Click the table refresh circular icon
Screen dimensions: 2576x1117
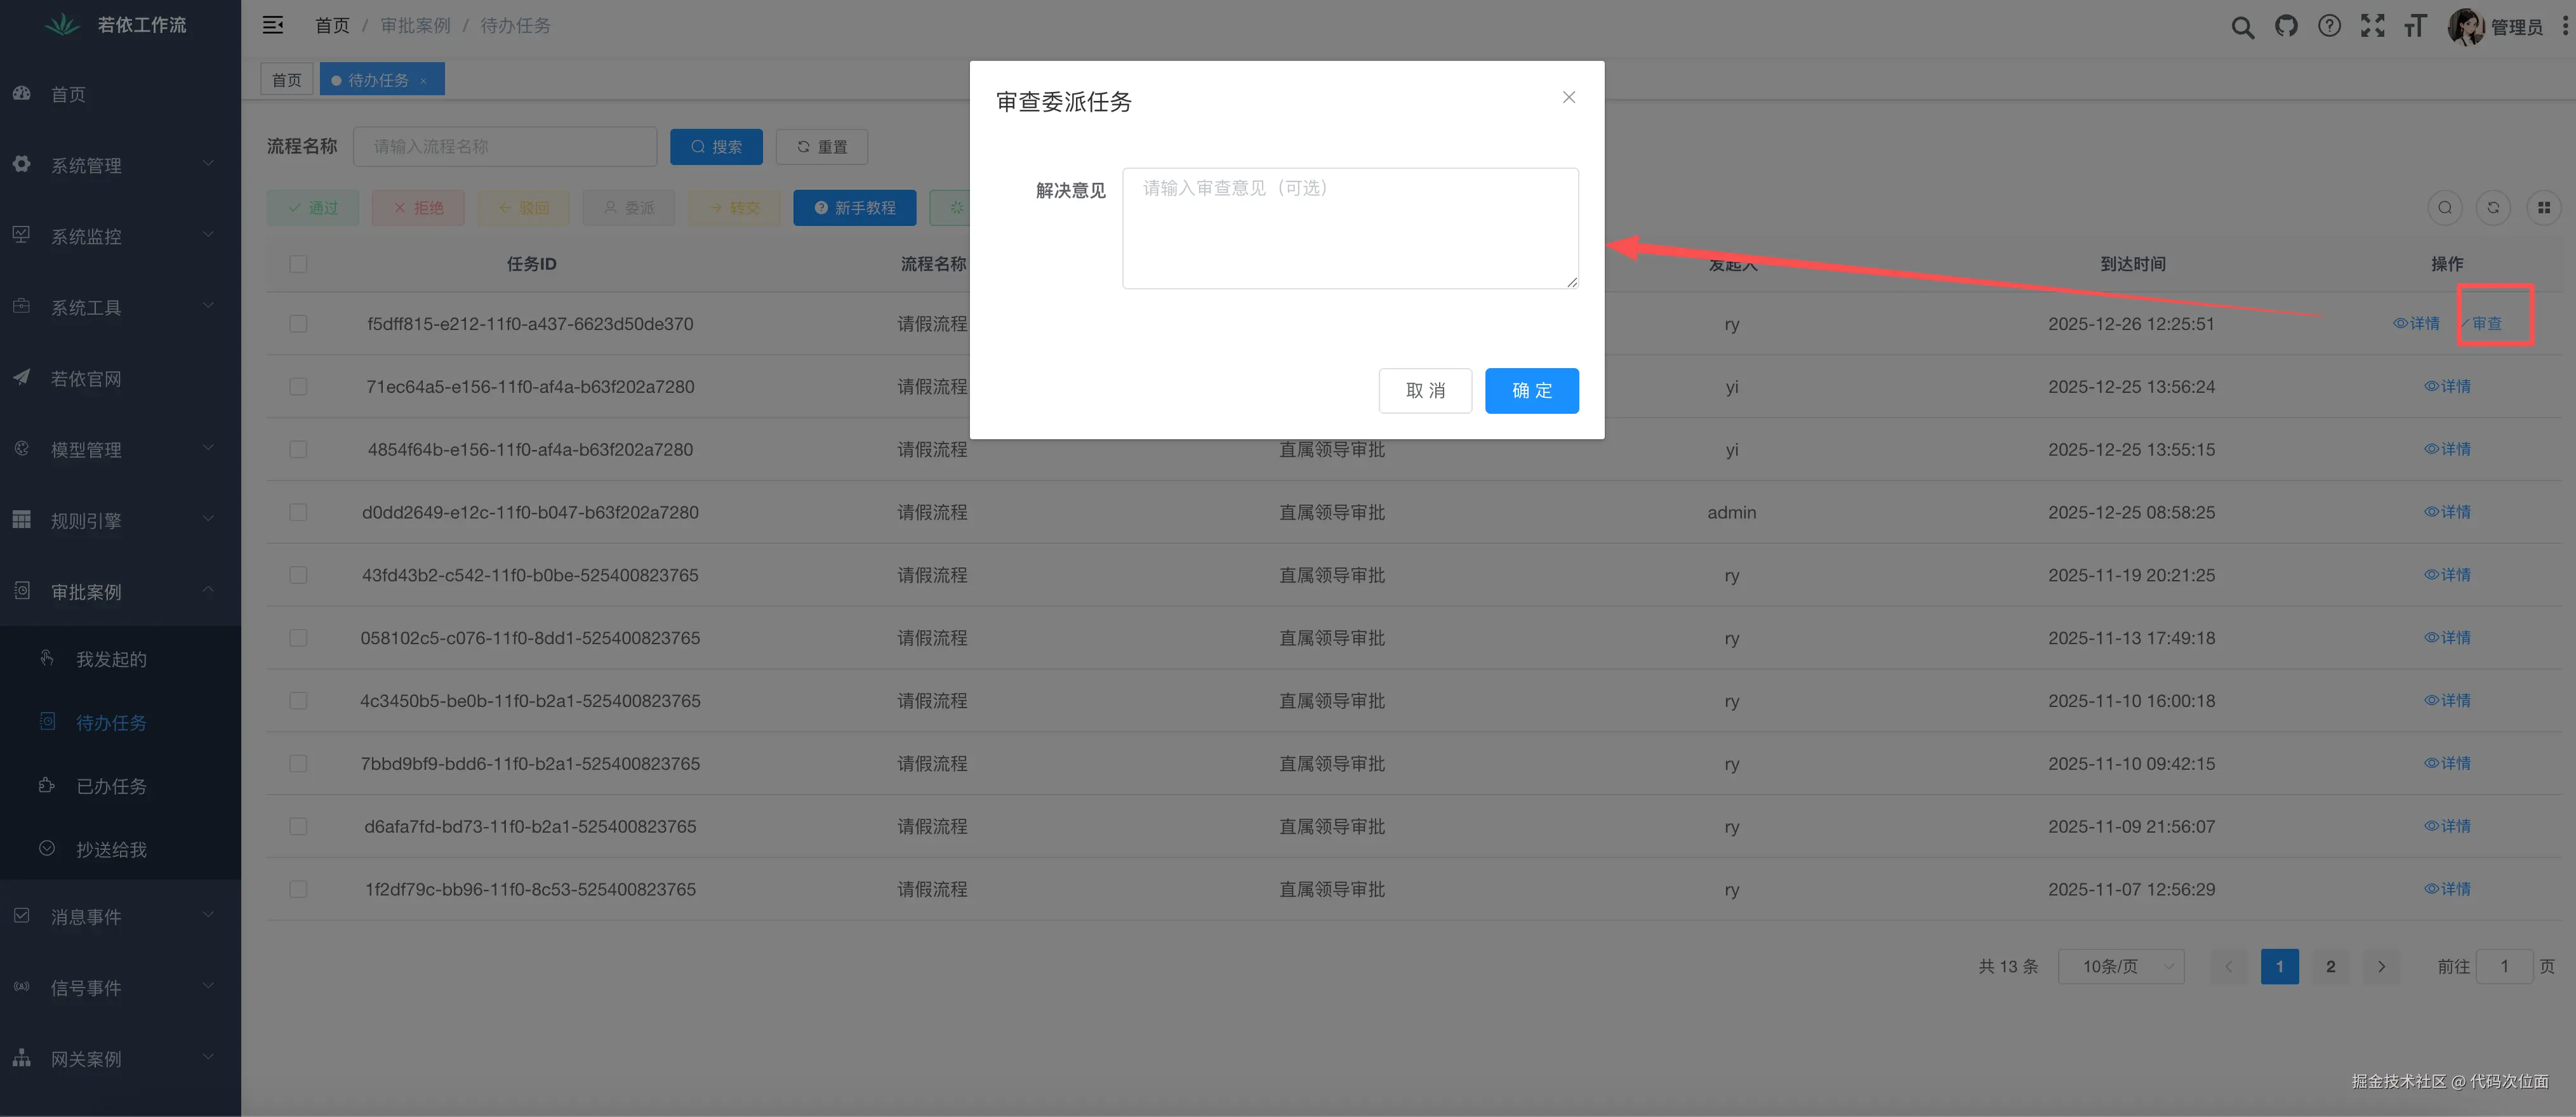tap(2493, 208)
